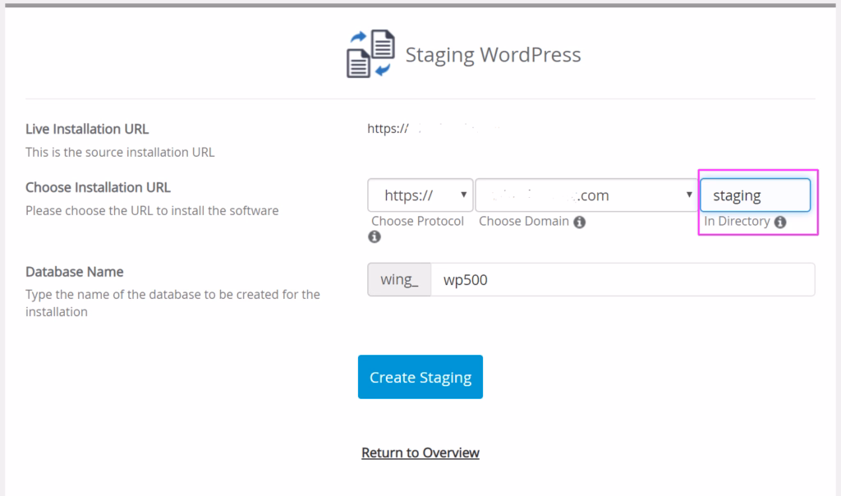
Task: Click the wing_ database prefix label
Action: coord(399,279)
